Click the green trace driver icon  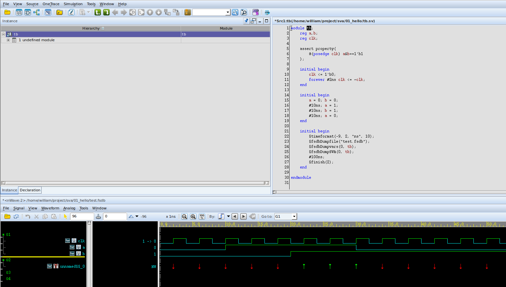coord(98,12)
